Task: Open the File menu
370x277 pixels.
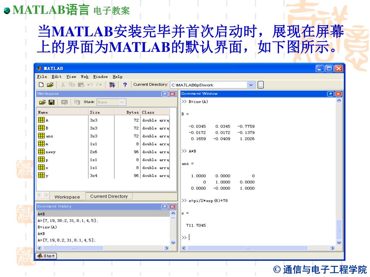Action: click(x=42, y=76)
